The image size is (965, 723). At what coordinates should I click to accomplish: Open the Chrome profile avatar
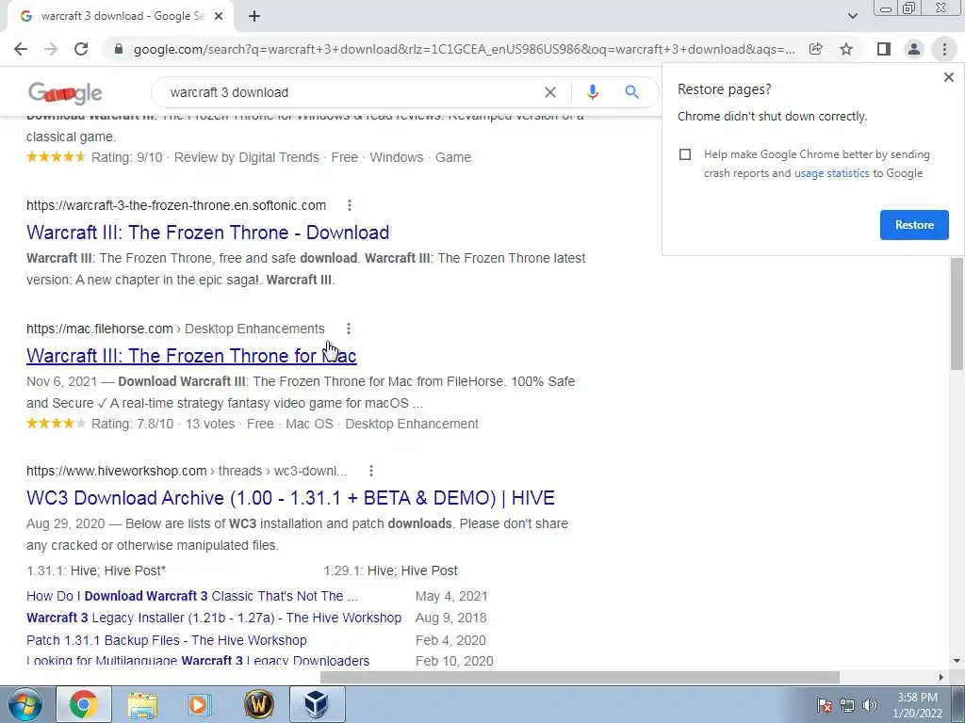tap(914, 49)
